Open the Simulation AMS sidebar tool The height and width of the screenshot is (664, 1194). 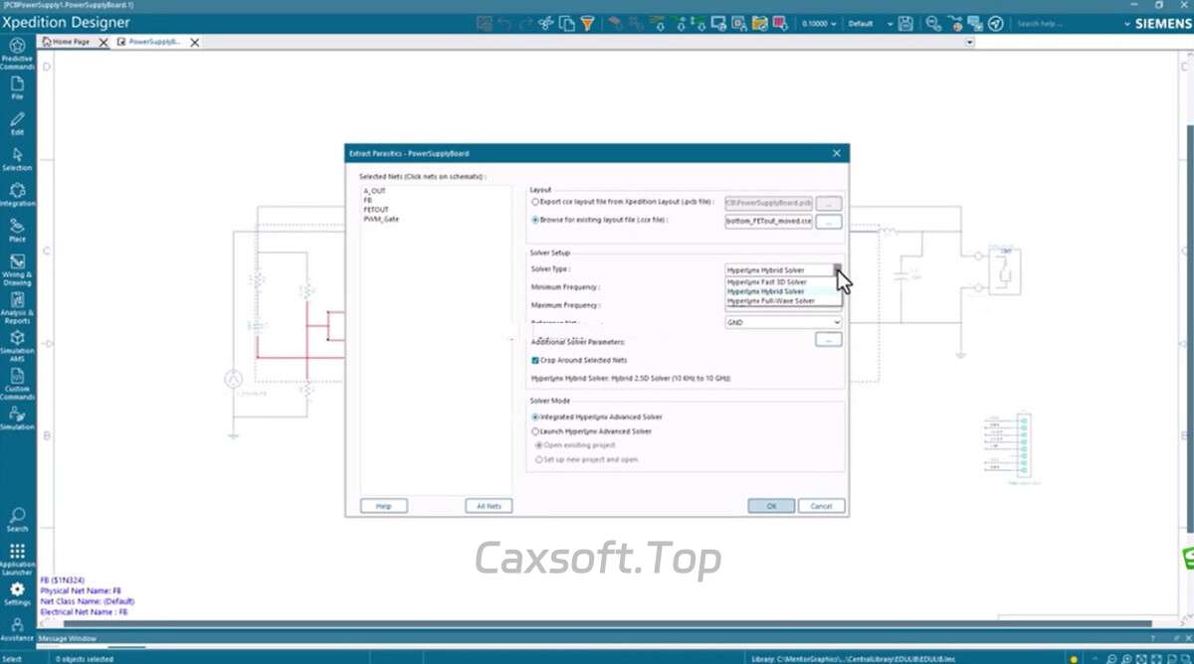pyautogui.click(x=17, y=344)
